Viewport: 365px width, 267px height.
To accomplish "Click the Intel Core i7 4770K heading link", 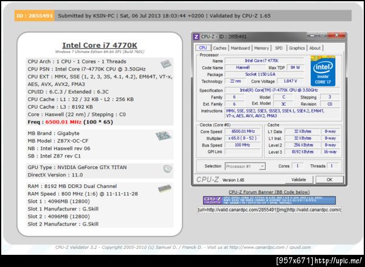I will coord(100,45).
